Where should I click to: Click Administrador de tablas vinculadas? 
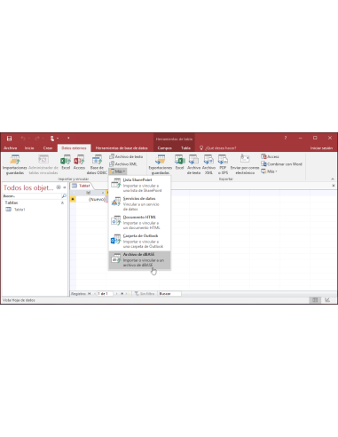click(43, 164)
